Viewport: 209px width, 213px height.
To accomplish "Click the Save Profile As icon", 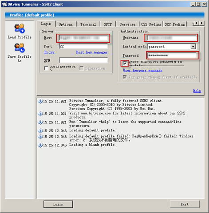I will click(20, 47).
